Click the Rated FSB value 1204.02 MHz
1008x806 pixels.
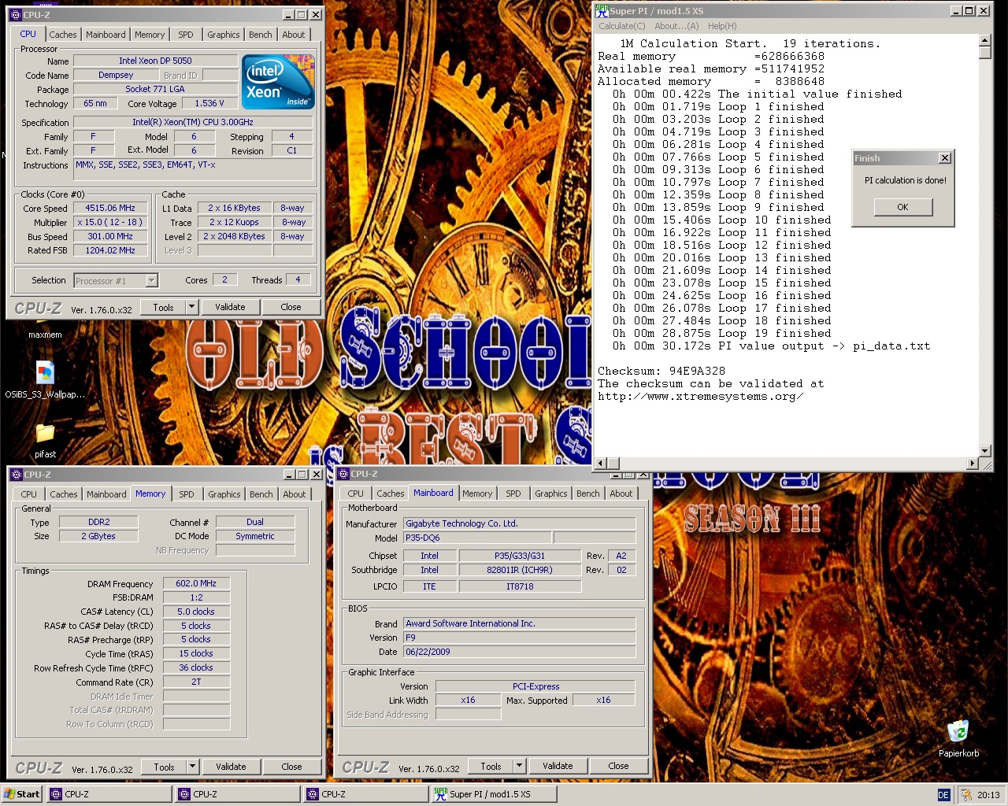(110, 251)
